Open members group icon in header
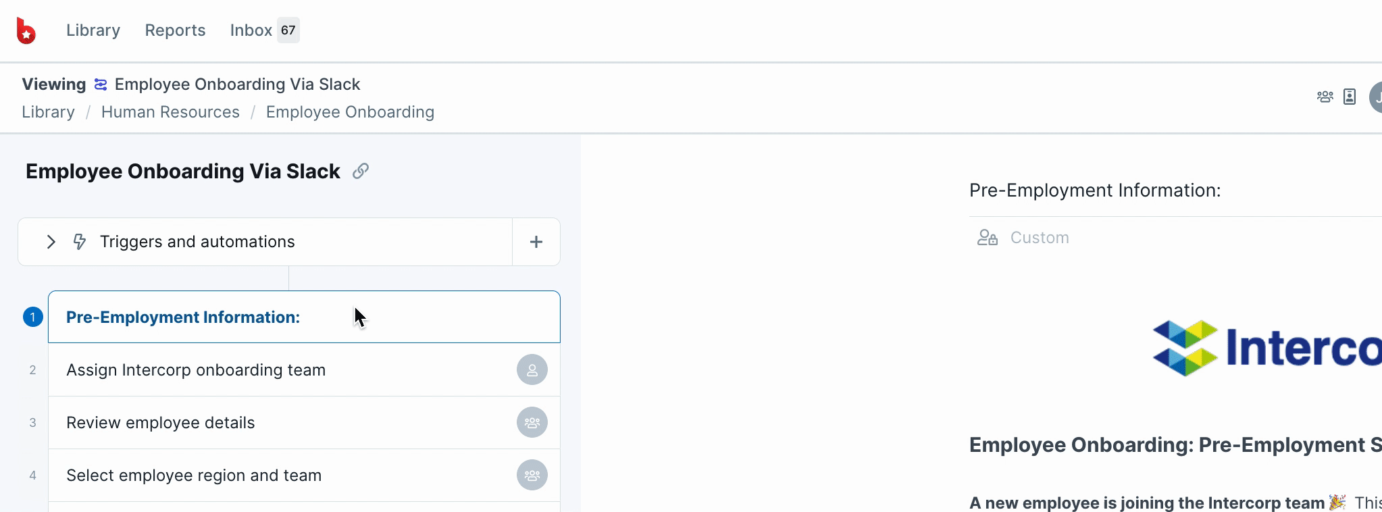The height and width of the screenshot is (512, 1382). [1325, 97]
